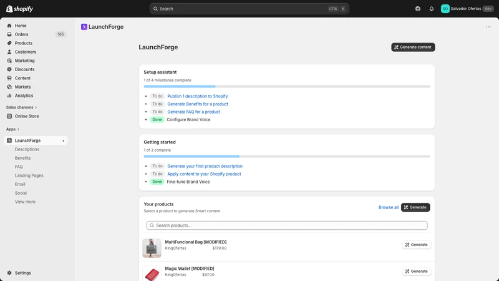The width and height of the screenshot is (499, 281).
Task: Click the dev badge in top bar
Action: tap(488, 9)
